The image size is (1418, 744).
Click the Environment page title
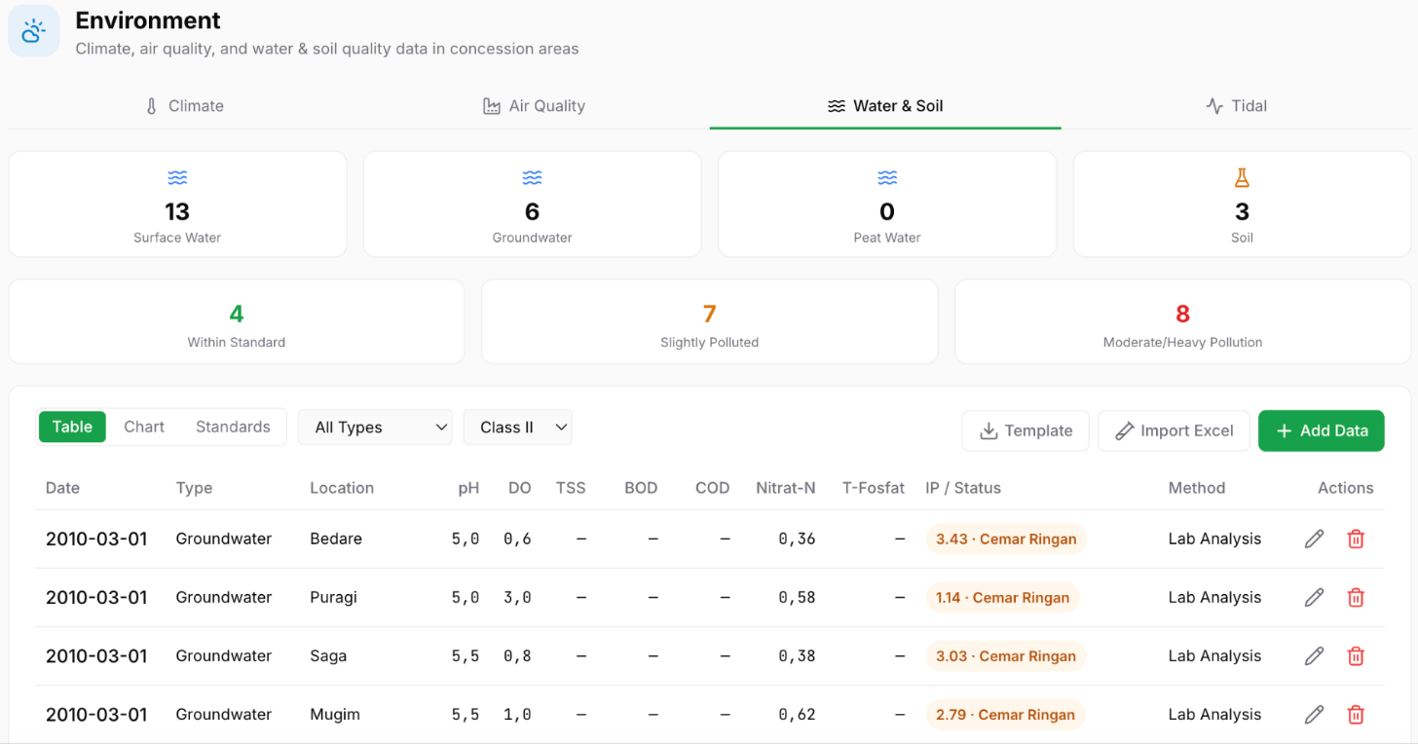coord(148,19)
